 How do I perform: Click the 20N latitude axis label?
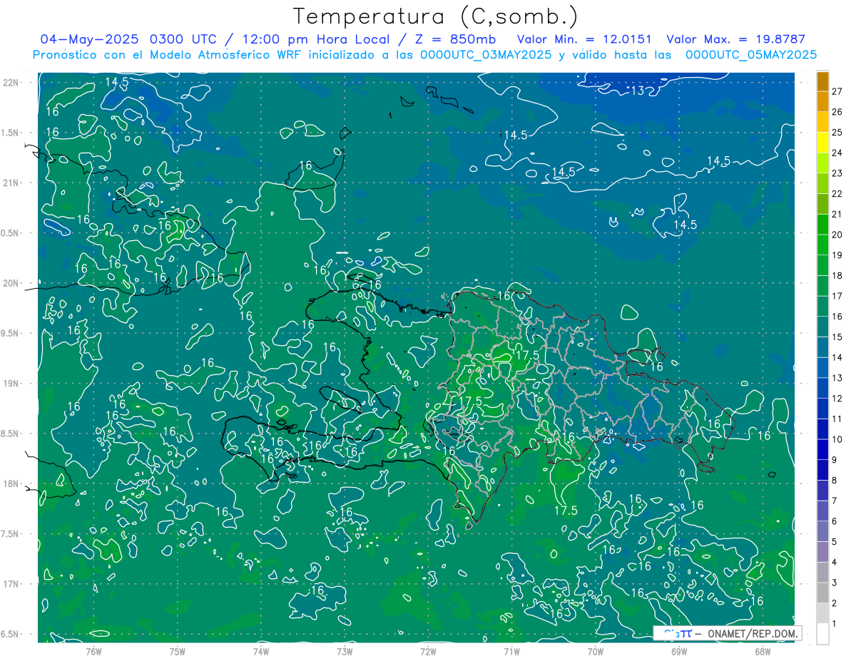pos(12,283)
